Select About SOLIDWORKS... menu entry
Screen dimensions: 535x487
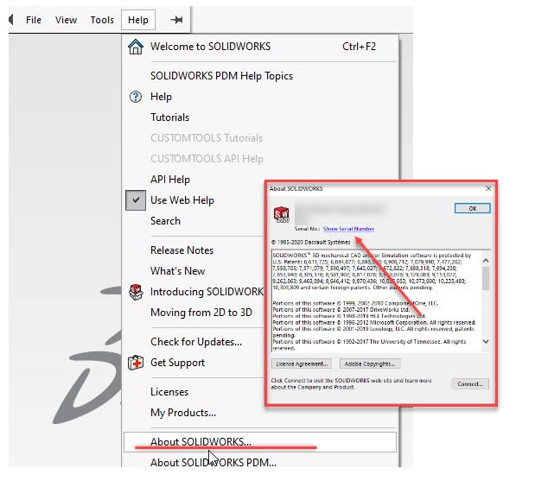pos(201,442)
